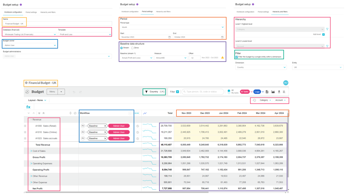The width and height of the screenshot is (345, 195).
Task: Click the blue Add level plus icon
Action: click(324, 34)
